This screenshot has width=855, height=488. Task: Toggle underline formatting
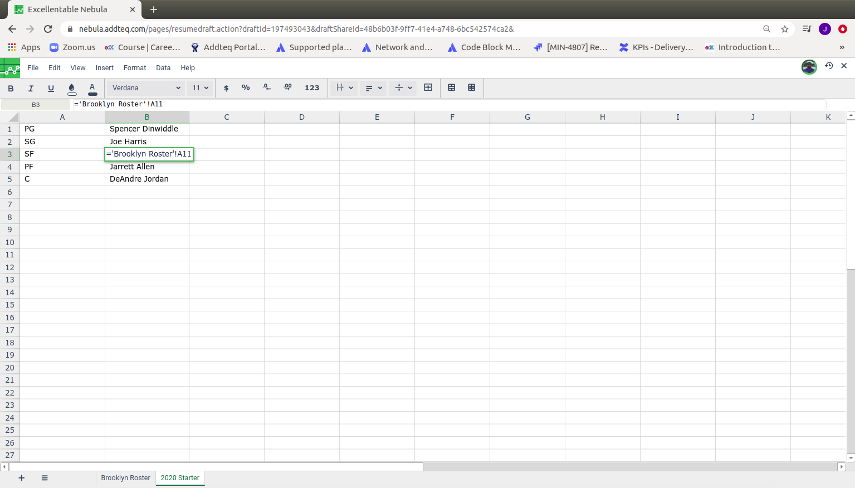(51, 88)
